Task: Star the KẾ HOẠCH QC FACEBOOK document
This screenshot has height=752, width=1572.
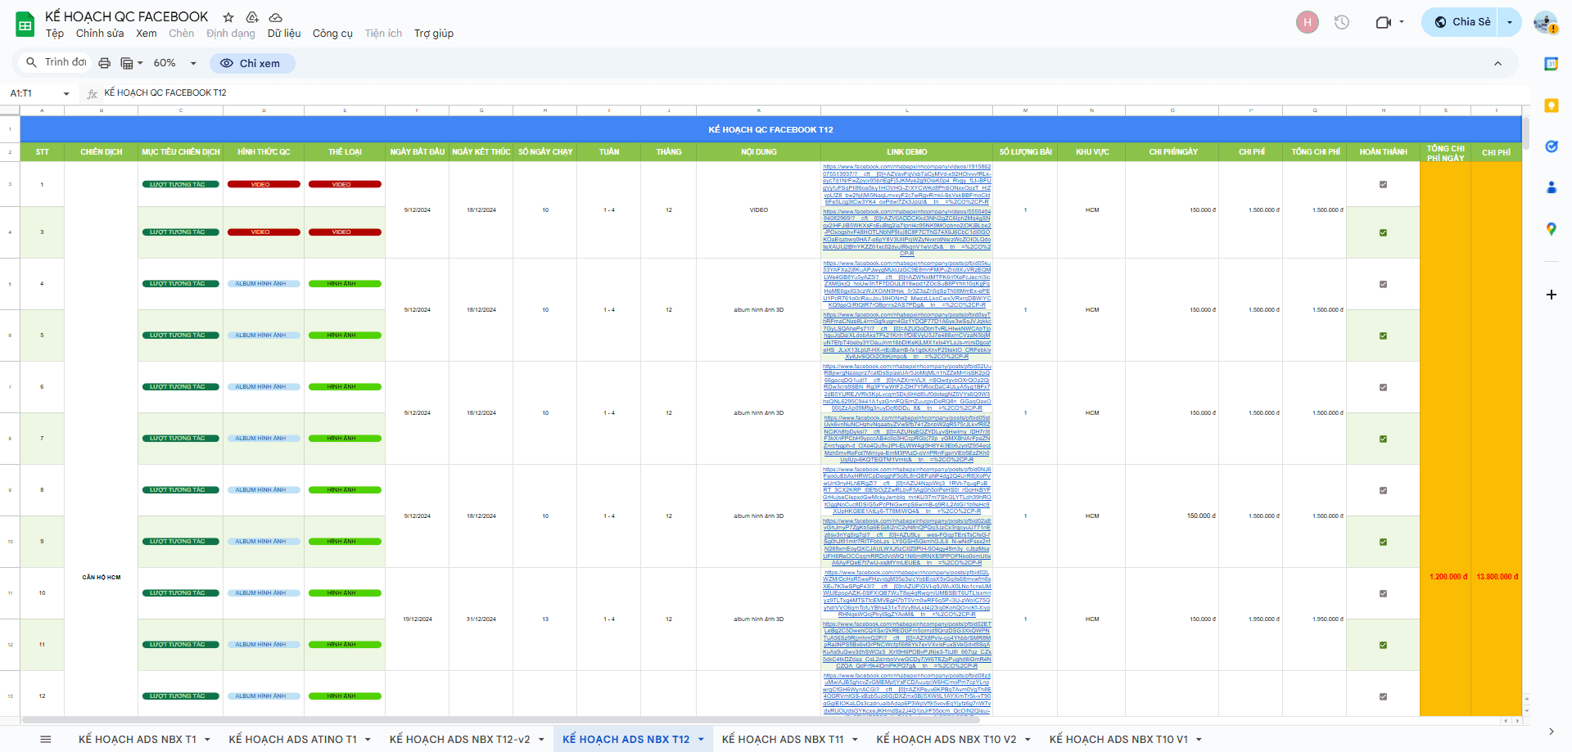Action: click(228, 17)
